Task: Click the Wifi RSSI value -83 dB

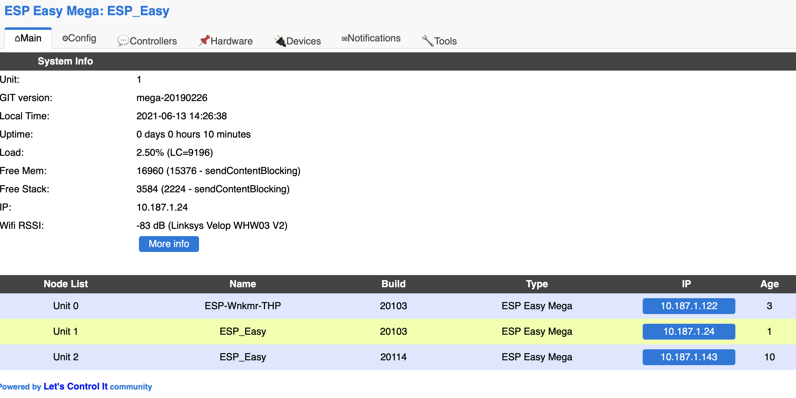Action: 151,225
